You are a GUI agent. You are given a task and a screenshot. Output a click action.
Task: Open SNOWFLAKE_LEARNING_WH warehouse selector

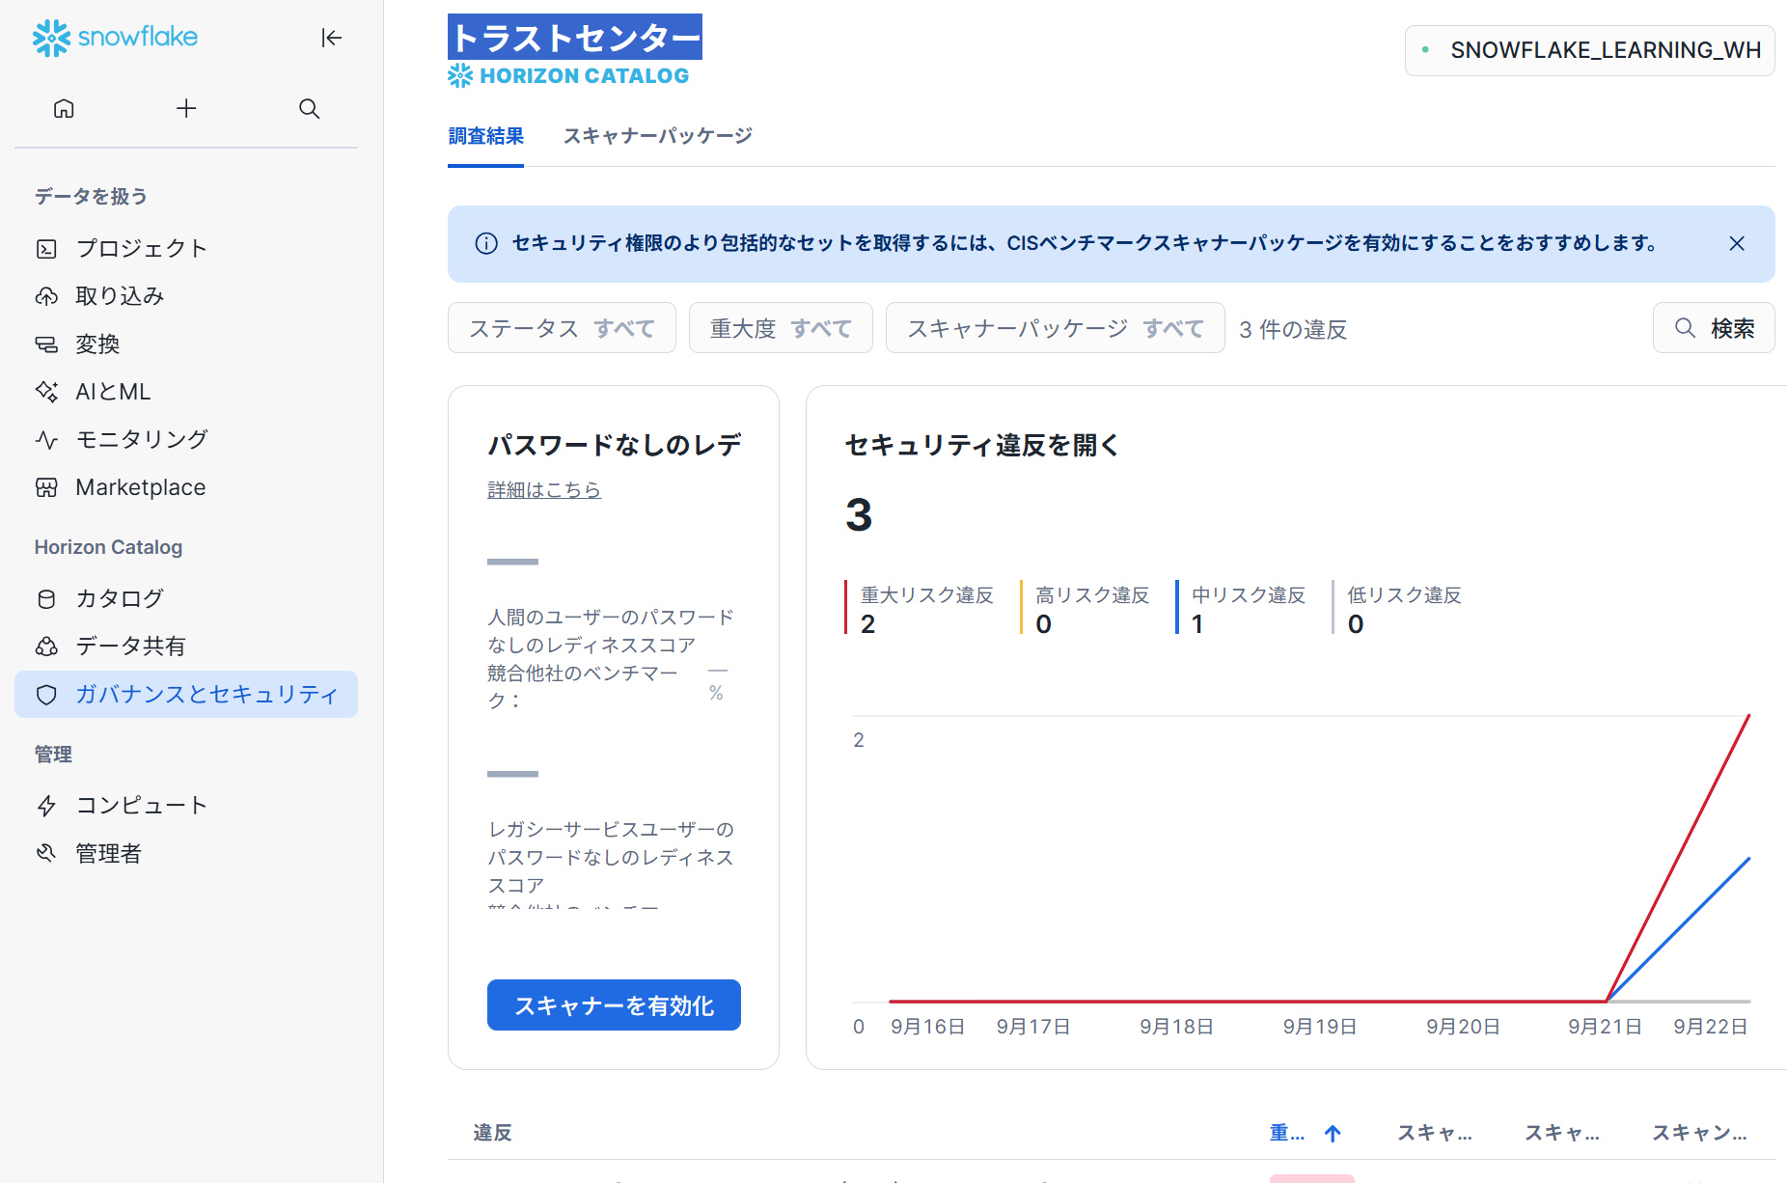(1590, 50)
